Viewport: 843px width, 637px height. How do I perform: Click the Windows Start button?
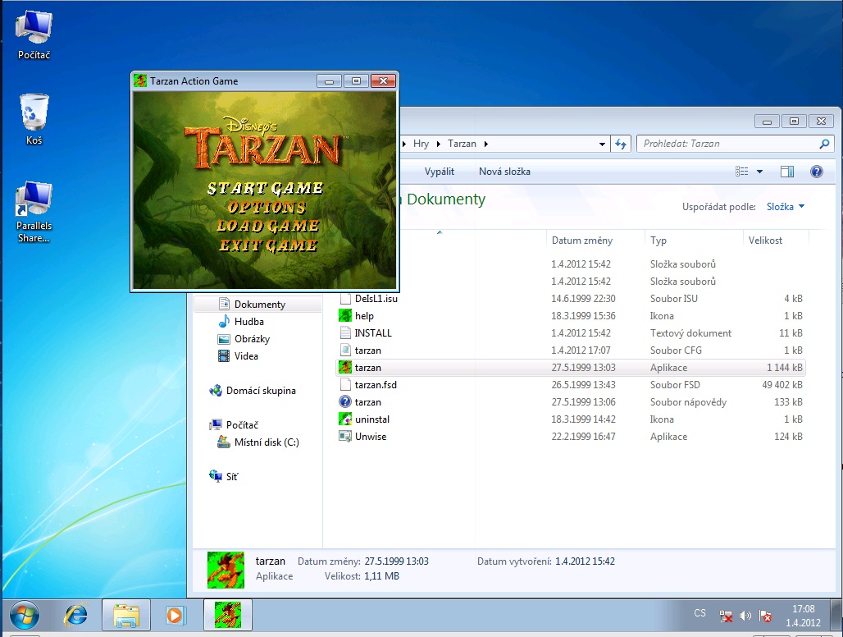coord(26,614)
